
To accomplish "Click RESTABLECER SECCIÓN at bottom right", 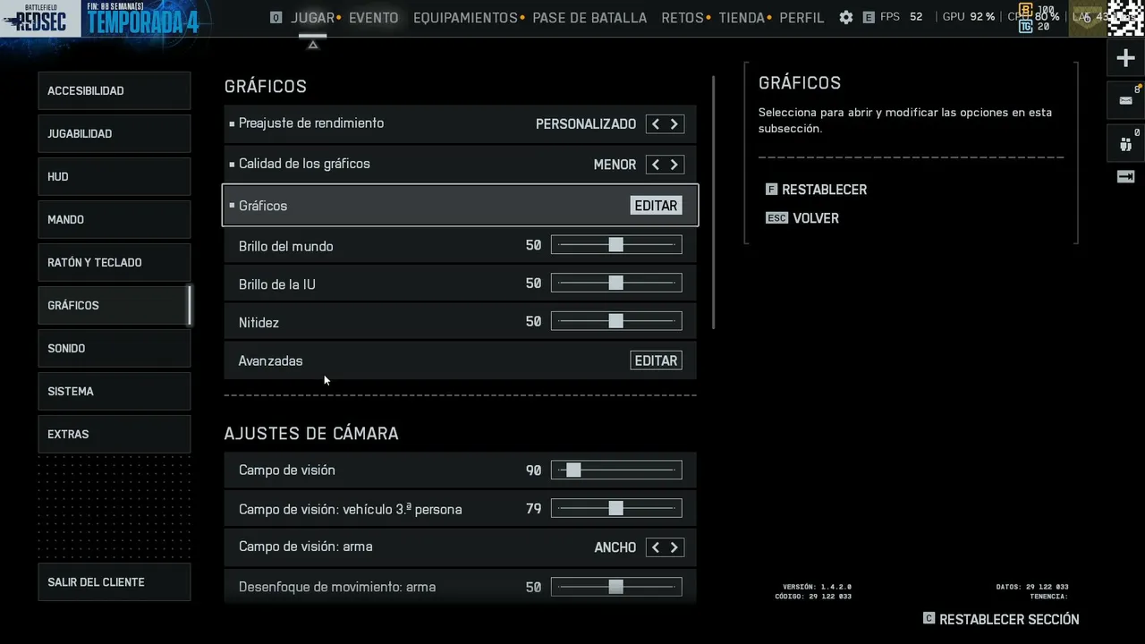I will pos(1009,619).
